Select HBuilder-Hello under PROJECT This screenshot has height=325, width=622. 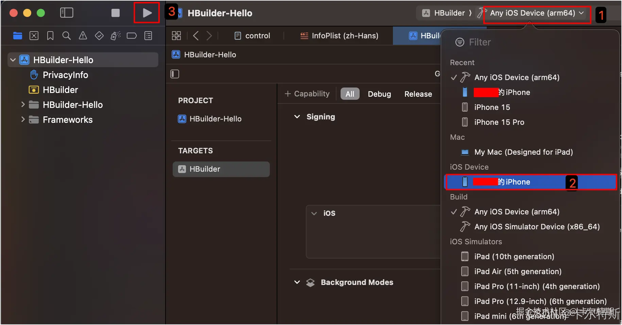coord(210,119)
